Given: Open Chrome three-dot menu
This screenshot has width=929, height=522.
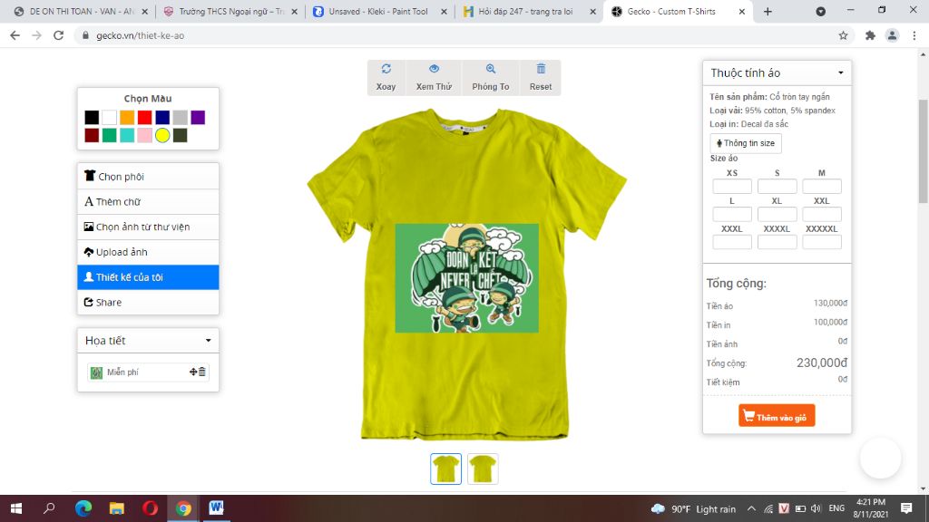Looking at the screenshot, I should pyautogui.click(x=914, y=35).
